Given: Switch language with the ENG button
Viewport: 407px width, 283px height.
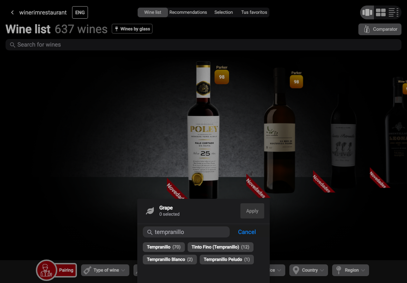Looking at the screenshot, I should (x=80, y=12).
